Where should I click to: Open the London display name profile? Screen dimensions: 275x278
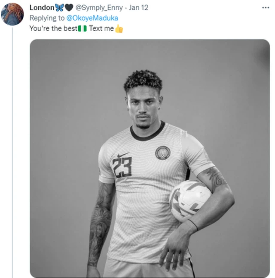(42, 8)
